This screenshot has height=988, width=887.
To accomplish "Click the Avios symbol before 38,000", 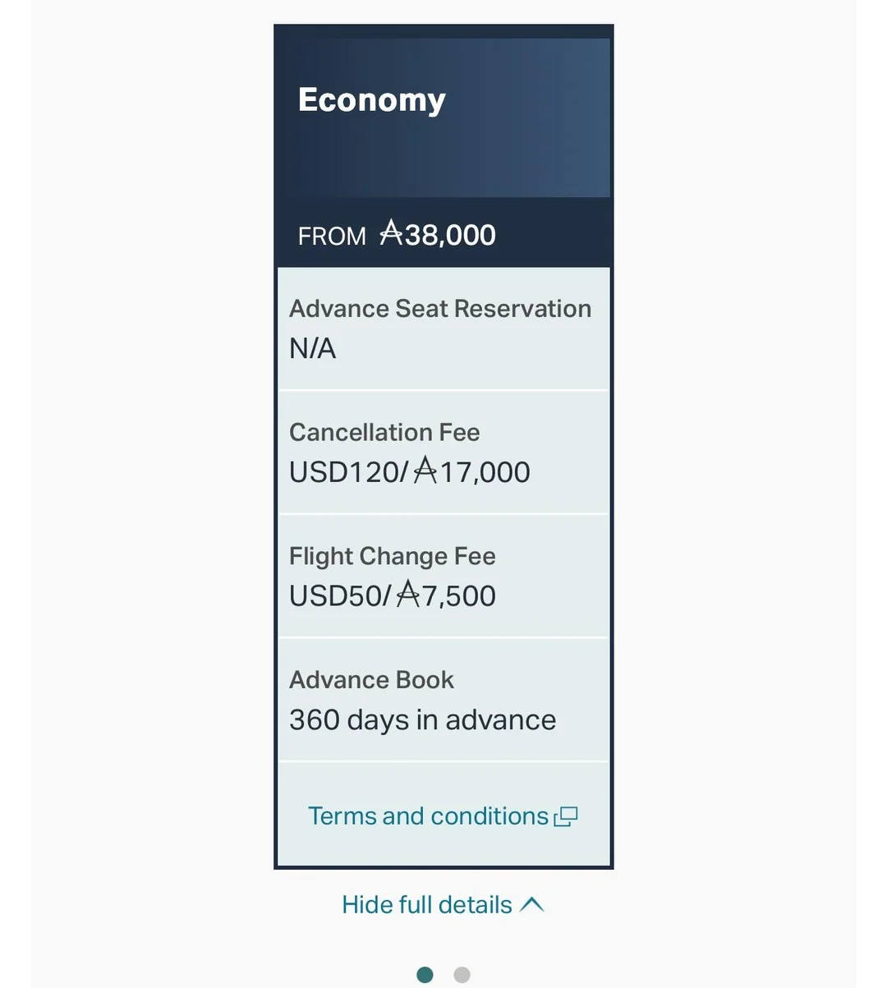I will click(391, 235).
